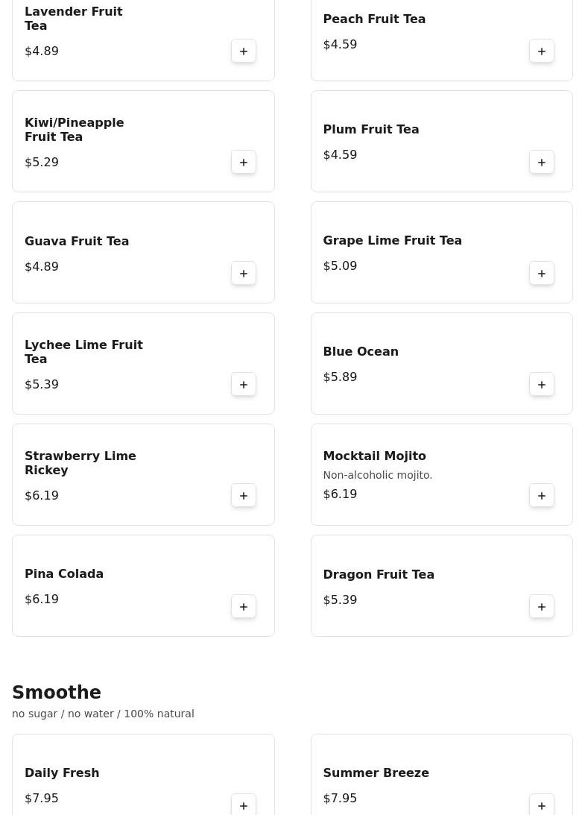
Task: Add Strawberry Lime Rickey to cart
Action: [x=244, y=496]
